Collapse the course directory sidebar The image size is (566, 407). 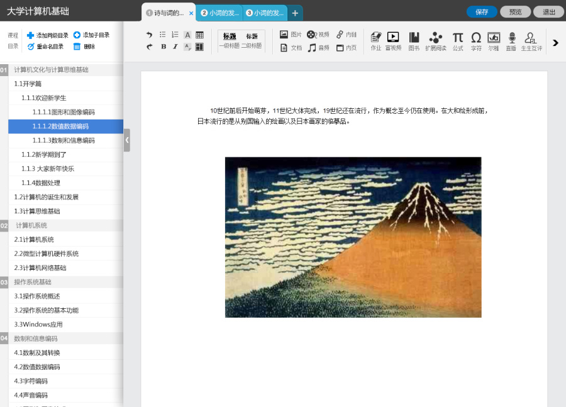126,140
